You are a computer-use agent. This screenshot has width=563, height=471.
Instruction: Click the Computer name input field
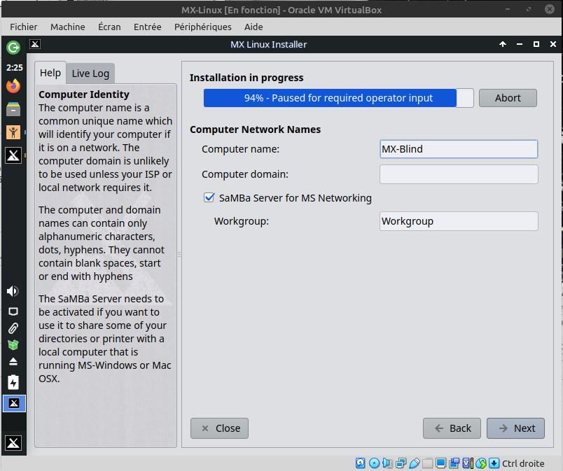click(x=459, y=149)
